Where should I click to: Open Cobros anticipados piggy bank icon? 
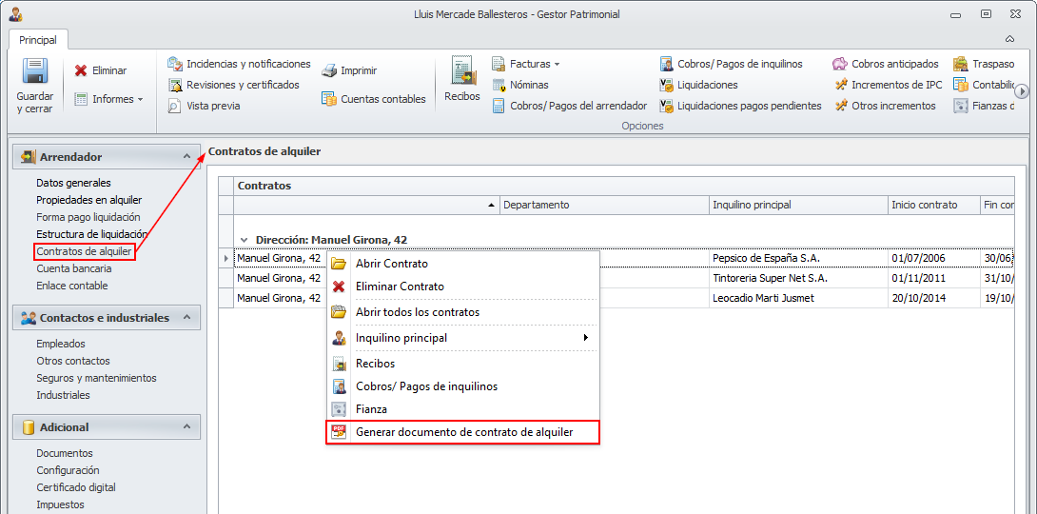tap(840, 64)
